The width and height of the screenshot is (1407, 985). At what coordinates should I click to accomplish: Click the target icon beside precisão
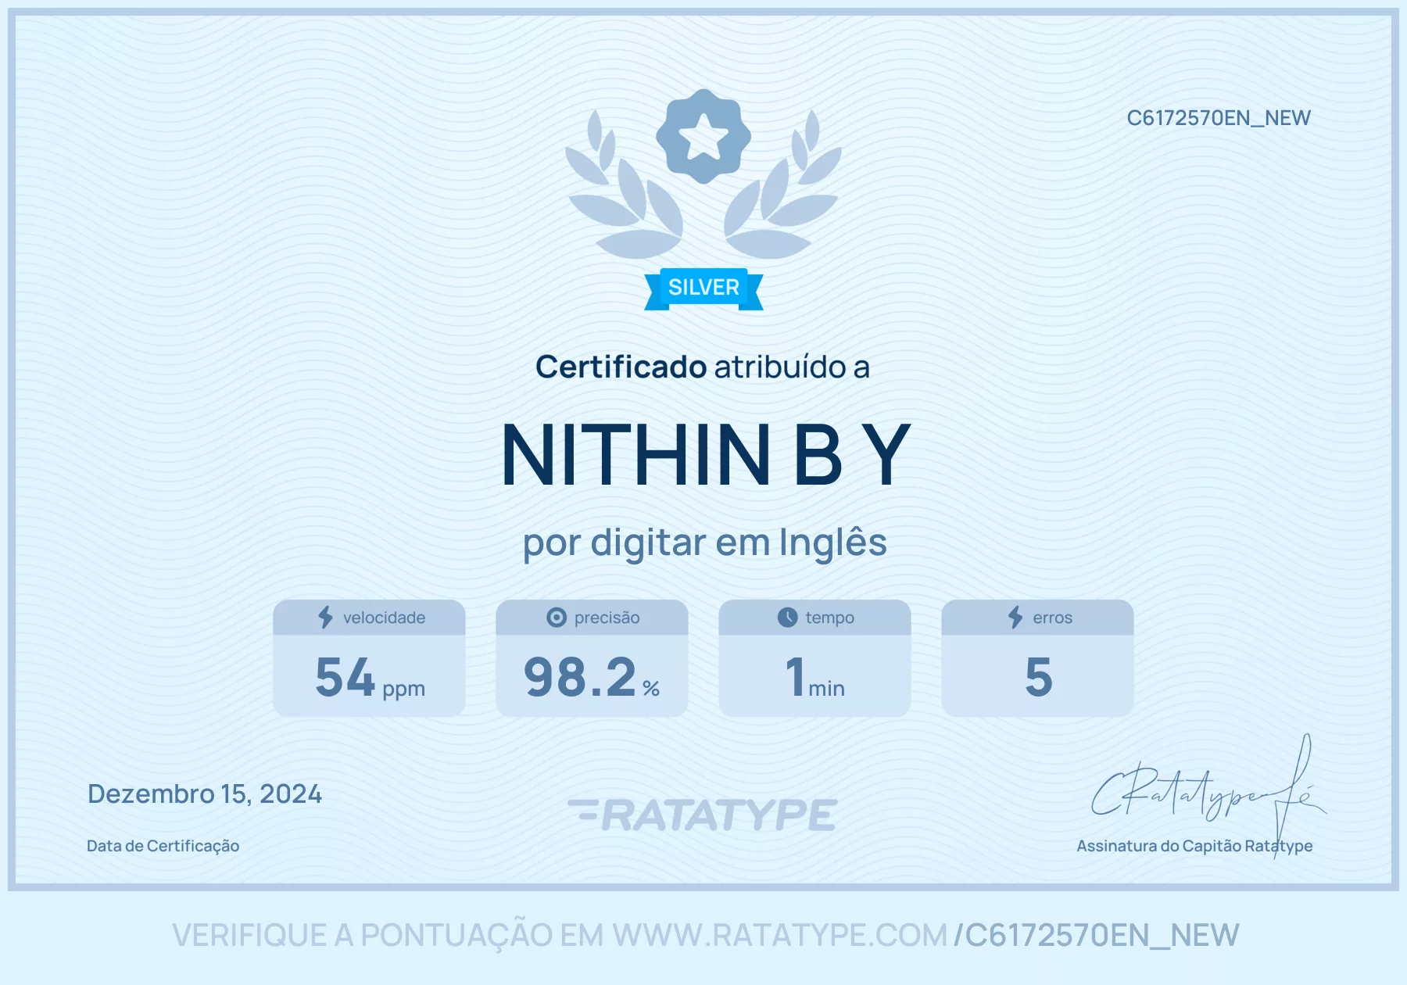pos(557,618)
